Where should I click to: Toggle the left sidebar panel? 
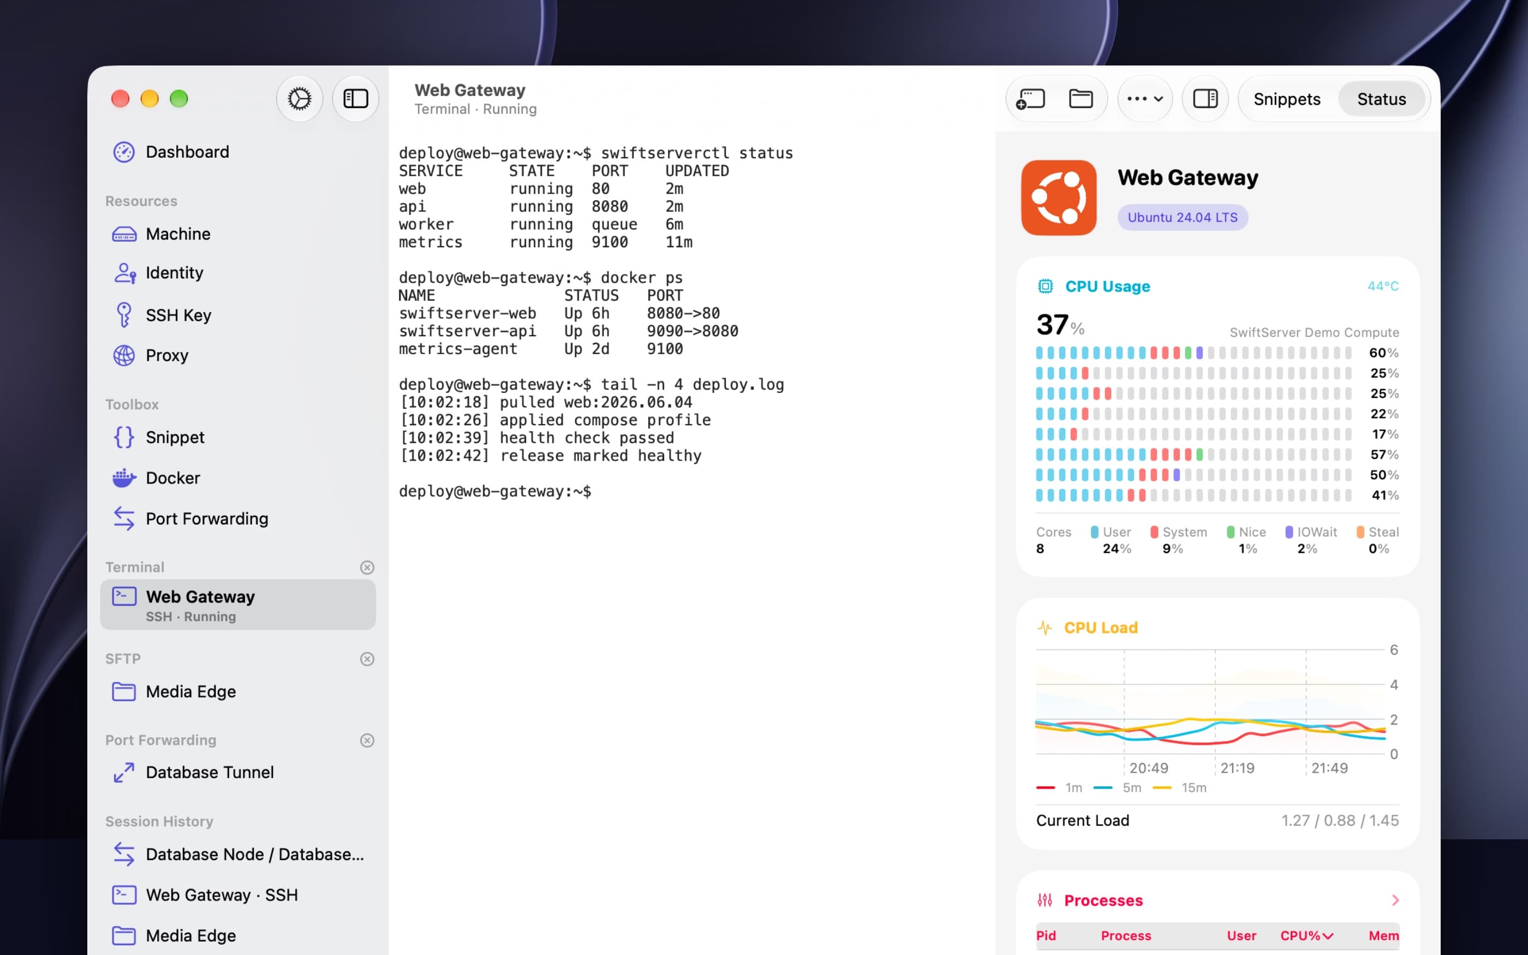[355, 99]
